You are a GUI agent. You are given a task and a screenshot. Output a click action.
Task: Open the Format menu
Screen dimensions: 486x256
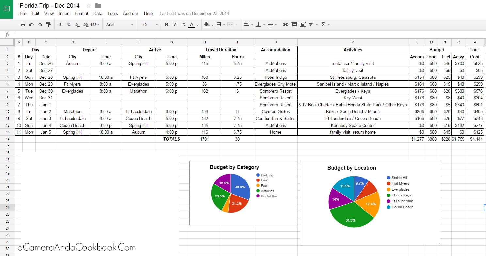pyautogui.click(x=81, y=14)
